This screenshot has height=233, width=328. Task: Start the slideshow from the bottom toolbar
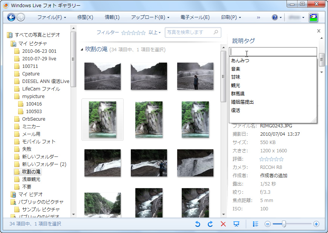tap(236, 224)
